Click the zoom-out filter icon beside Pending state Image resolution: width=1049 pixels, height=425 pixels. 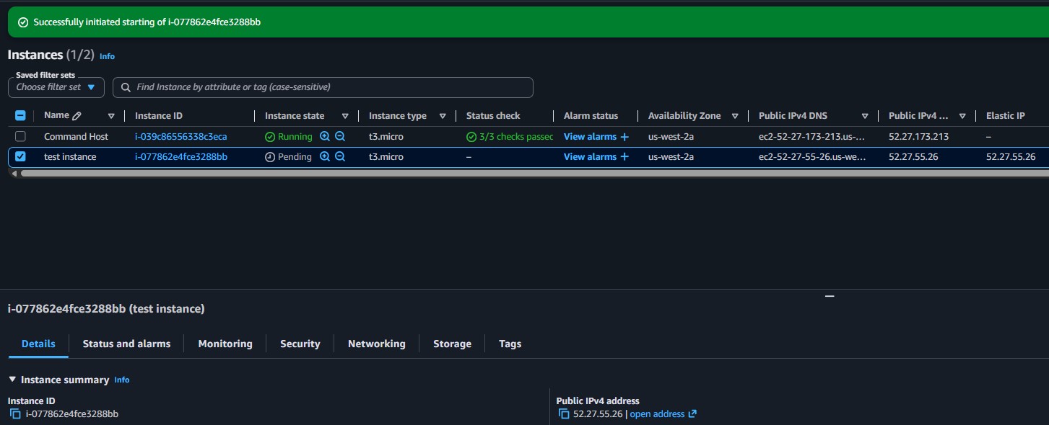click(339, 156)
